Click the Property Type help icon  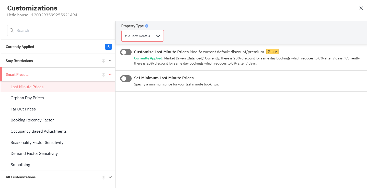click(146, 26)
